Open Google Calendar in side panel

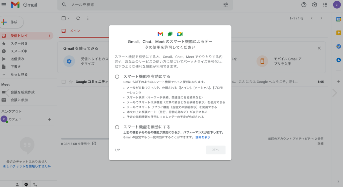pos(338,19)
